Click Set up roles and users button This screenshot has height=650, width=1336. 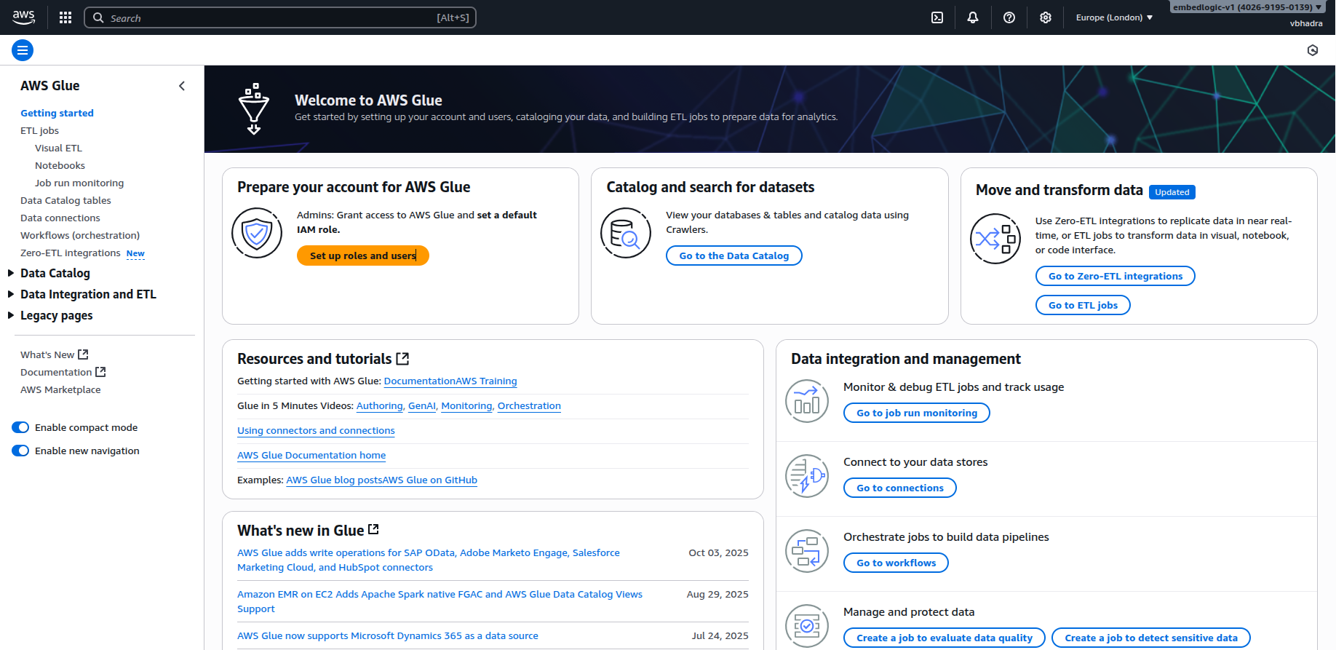pos(362,255)
